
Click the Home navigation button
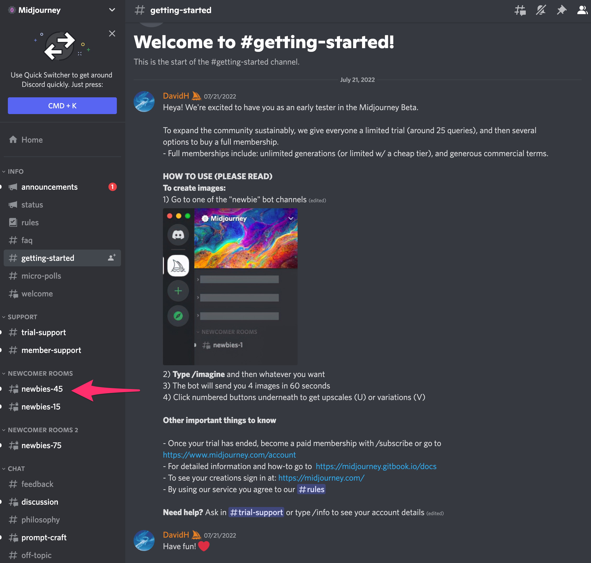[31, 139]
